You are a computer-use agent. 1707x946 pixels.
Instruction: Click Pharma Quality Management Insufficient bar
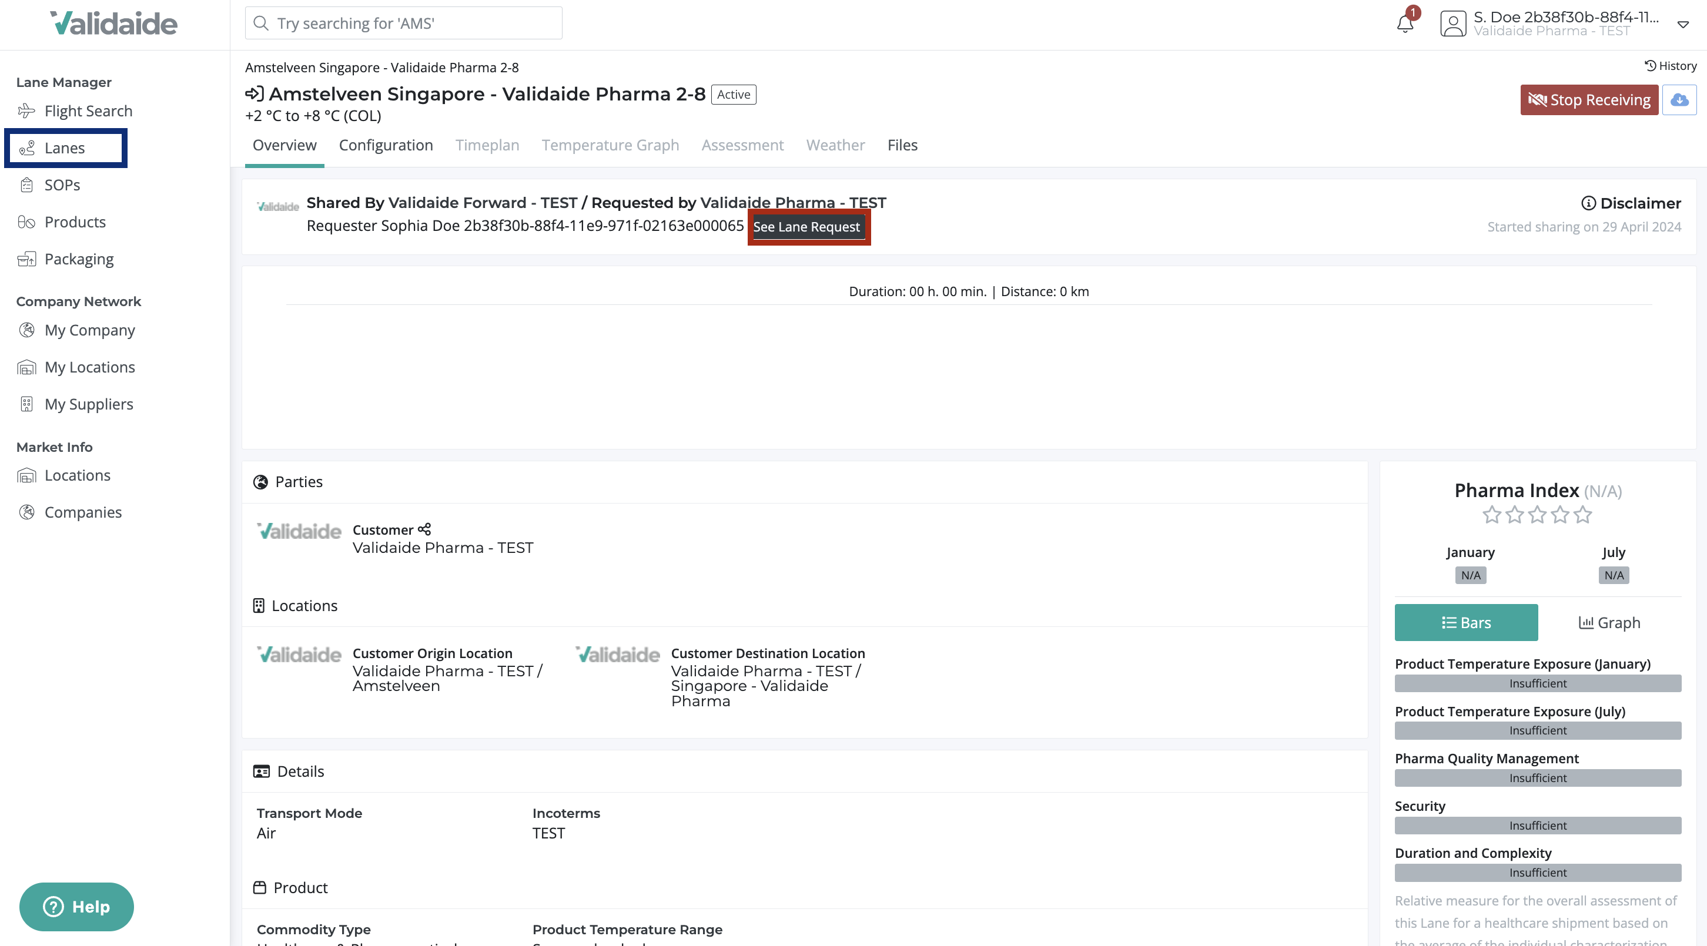click(x=1537, y=778)
